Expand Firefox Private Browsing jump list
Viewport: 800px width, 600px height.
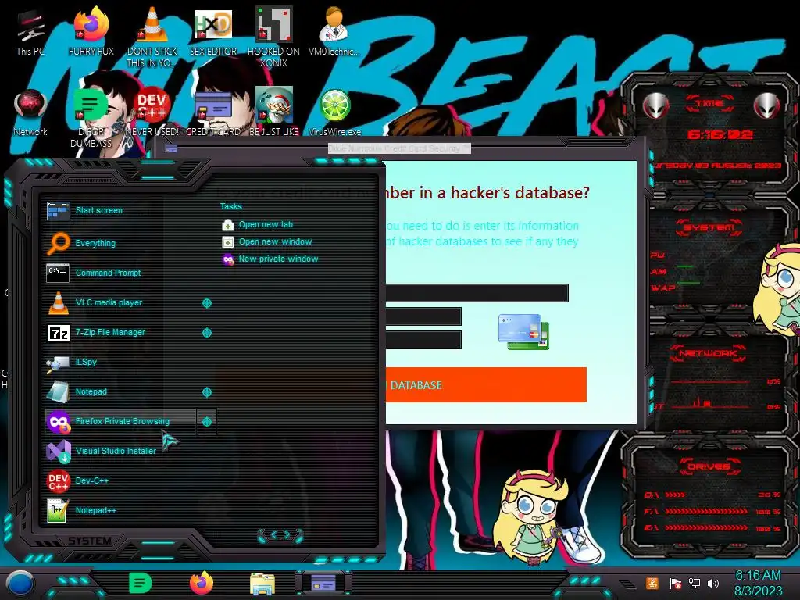pos(206,421)
